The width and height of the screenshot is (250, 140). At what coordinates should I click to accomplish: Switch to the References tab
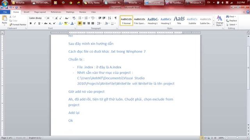(x=56, y=12)
